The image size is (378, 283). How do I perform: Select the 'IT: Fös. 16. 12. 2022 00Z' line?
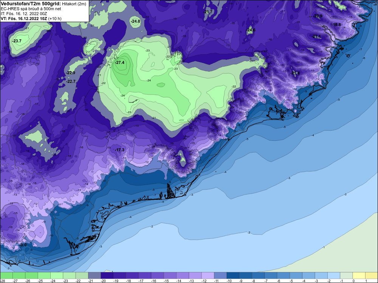click(x=24, y=14)
